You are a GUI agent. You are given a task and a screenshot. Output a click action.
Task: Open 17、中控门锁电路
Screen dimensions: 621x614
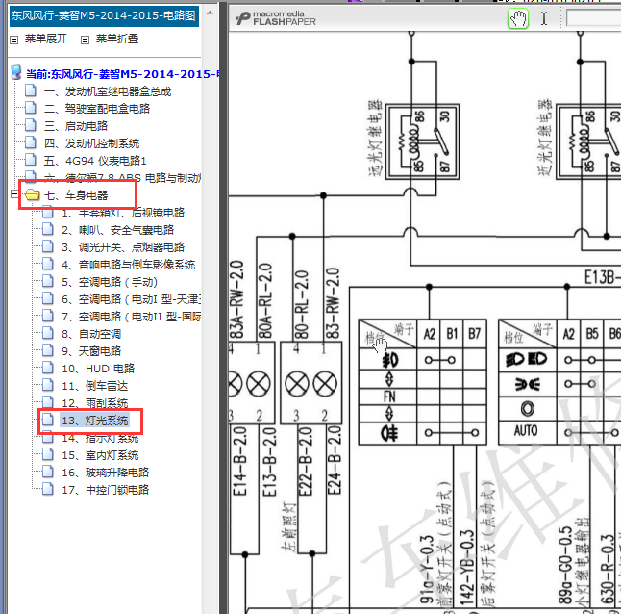coord(106,490)
